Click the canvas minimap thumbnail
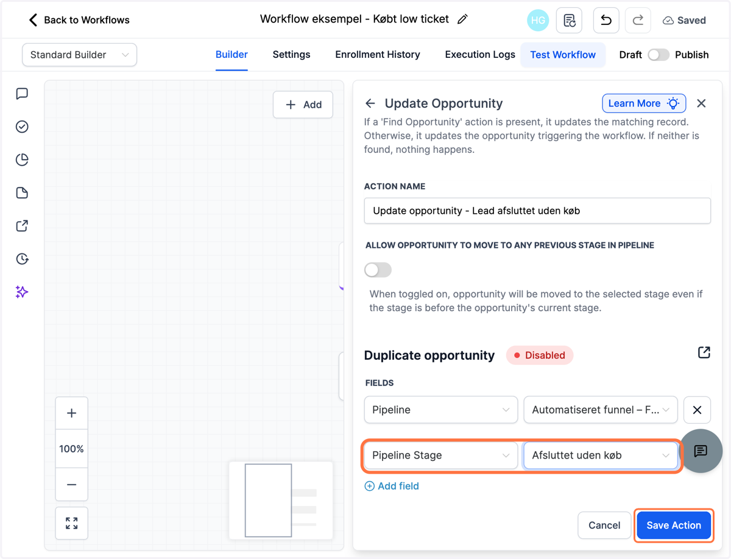 point(281,501)
